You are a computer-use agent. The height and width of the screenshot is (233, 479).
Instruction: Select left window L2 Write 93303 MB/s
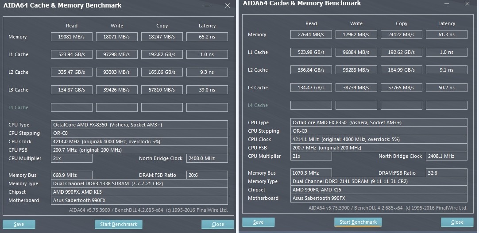pos(117,72)
